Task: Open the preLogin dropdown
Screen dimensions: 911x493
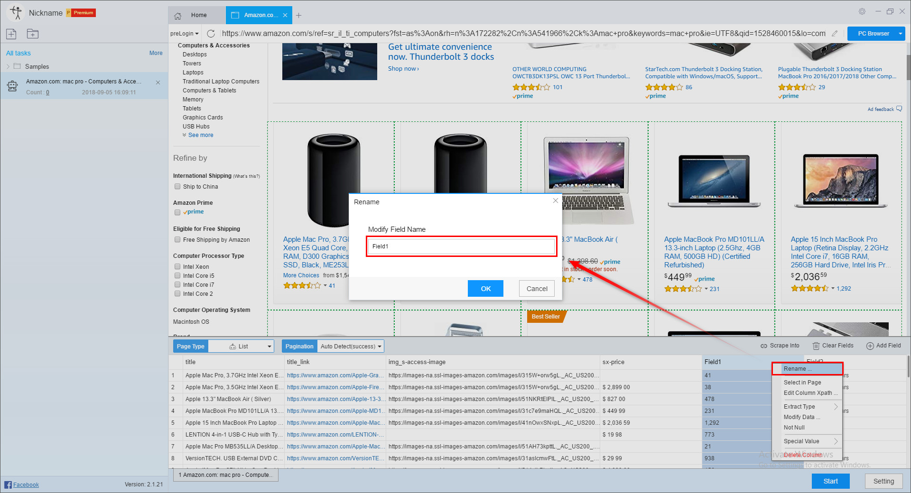Action: coord(185,34)
